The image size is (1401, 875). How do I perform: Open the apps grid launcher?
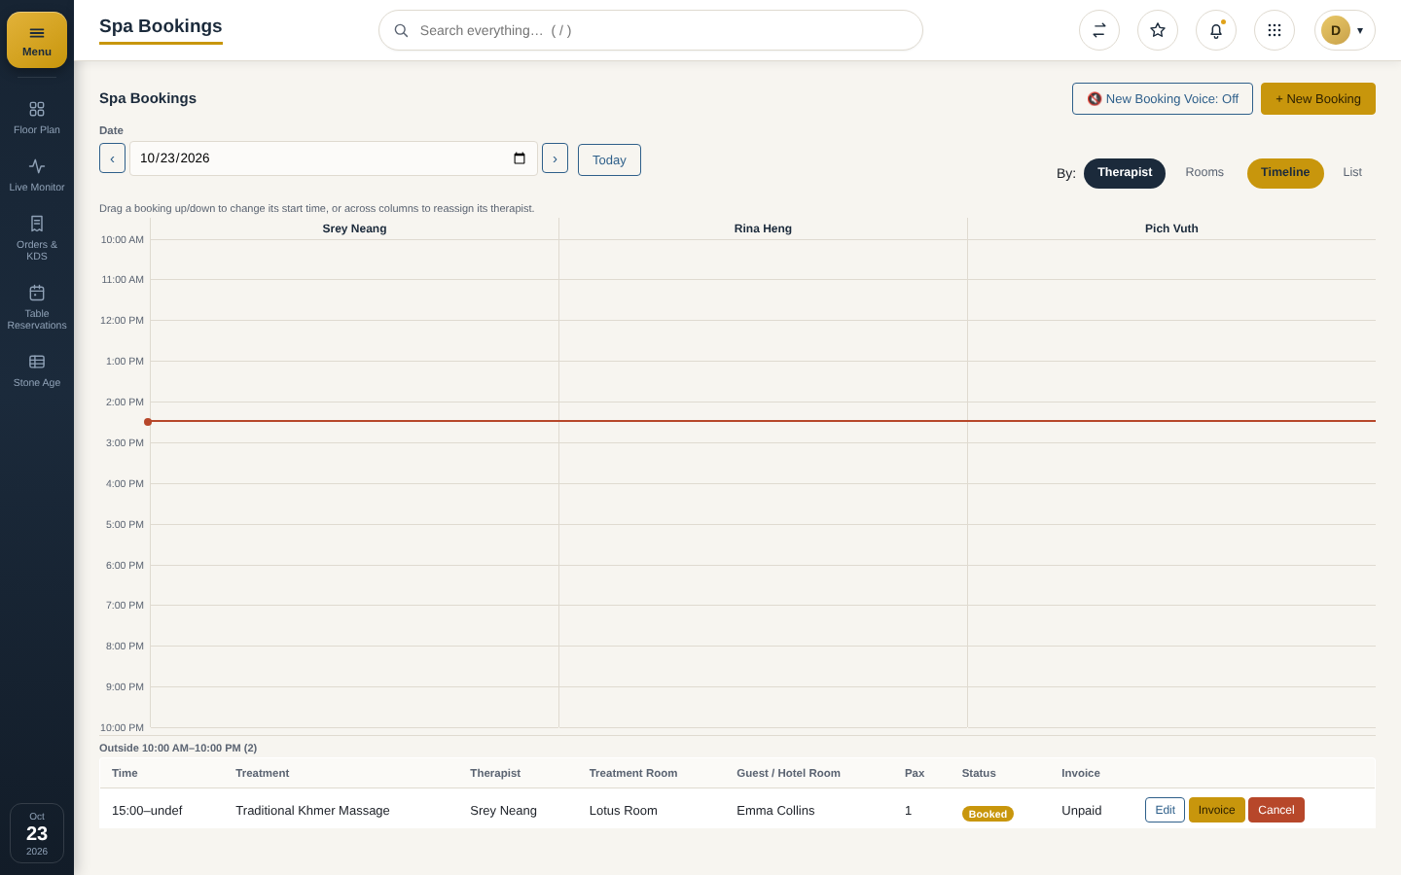tap(1275, 30)
